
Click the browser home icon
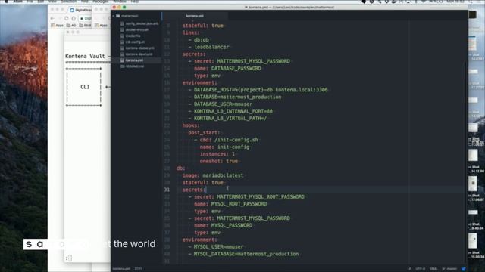(74, 18)
